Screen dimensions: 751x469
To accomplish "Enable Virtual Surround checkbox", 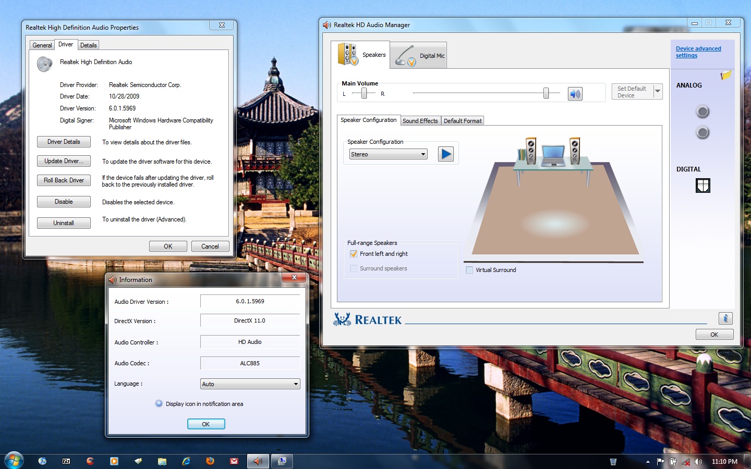I will [x=469, y=270].
